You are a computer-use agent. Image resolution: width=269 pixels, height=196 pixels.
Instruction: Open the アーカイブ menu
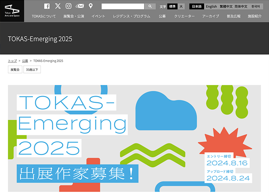click(211, 16)
